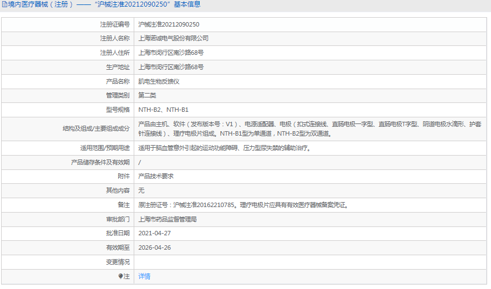Image resolution: width=491 pixels, height=289 pixels.
Task: Select the address in the 生产地址 row
Action: [x=171, y=67]
